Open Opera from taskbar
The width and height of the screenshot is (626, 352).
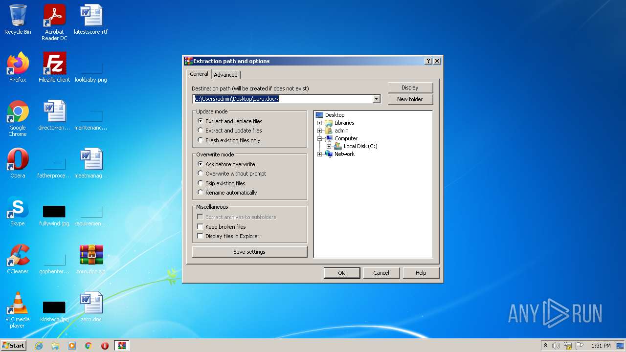[x=105, y=346]
